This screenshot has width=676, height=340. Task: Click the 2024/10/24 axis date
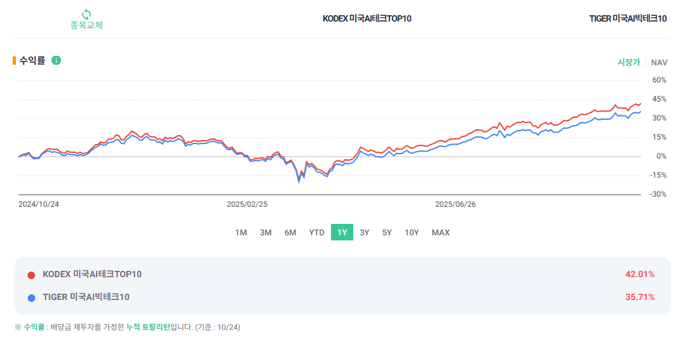[x=38, y=204]
